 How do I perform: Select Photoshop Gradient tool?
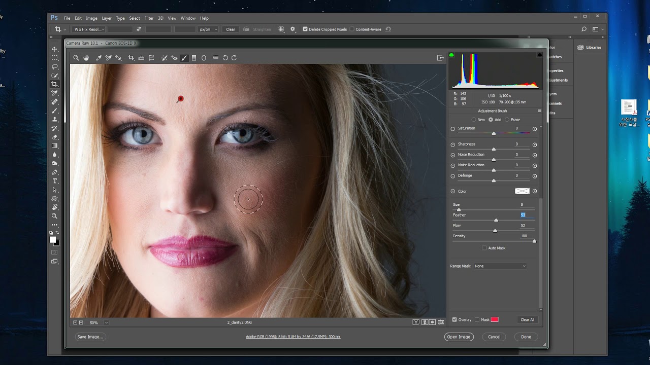point(55,146)
